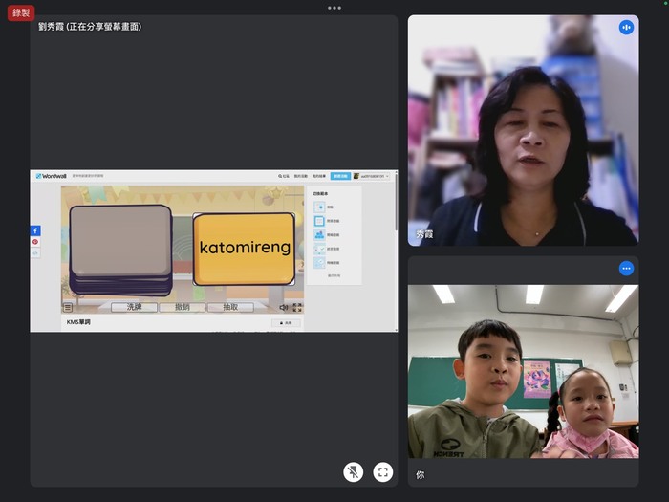Click the 洗牌 shuffle button
The width and height of the screenshot is (669, 502).
134,307
